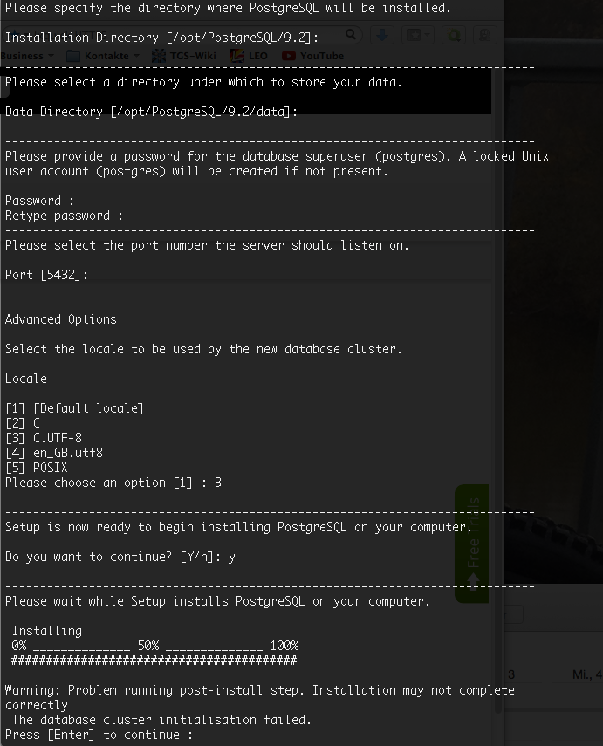603x746 pixels.
Task: Click the green sync icon in browser toolbar
Action: coord(454,35)
